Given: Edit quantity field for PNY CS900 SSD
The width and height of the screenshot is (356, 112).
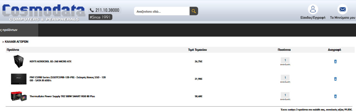Looking at the screenshot, I should click(x=285, y=78).
